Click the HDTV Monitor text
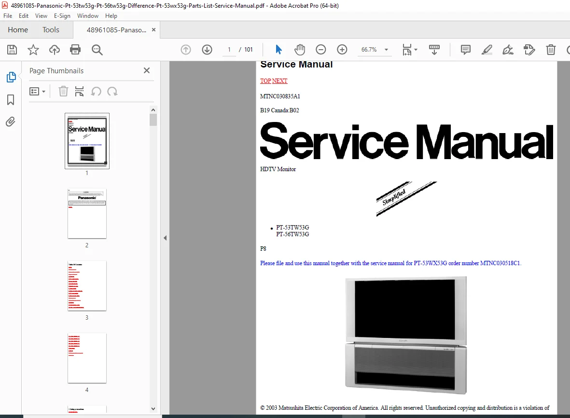The width and height of the screenshot is (570, 418). [x=278, y=169]
